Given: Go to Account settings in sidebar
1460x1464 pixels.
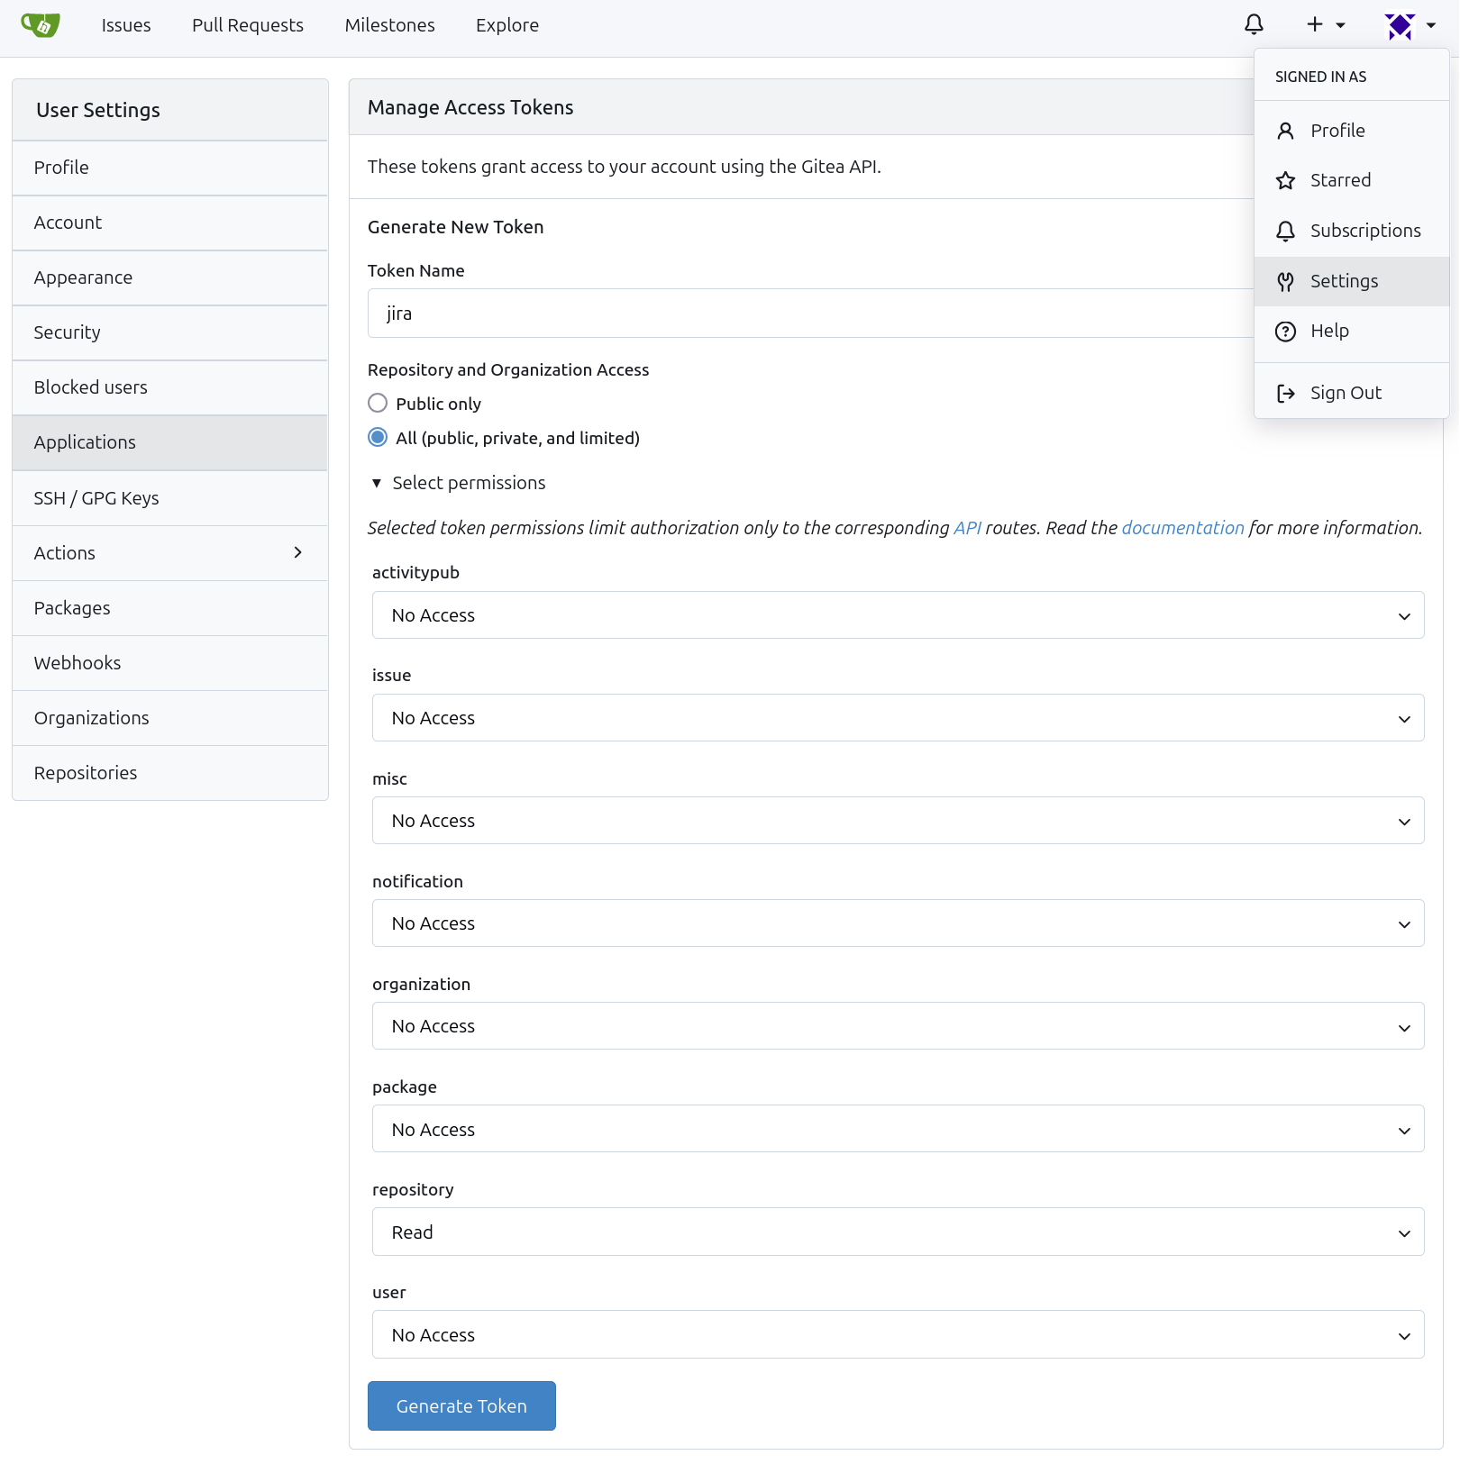Looking at the screenshot, I should click(x=170, y=223).
